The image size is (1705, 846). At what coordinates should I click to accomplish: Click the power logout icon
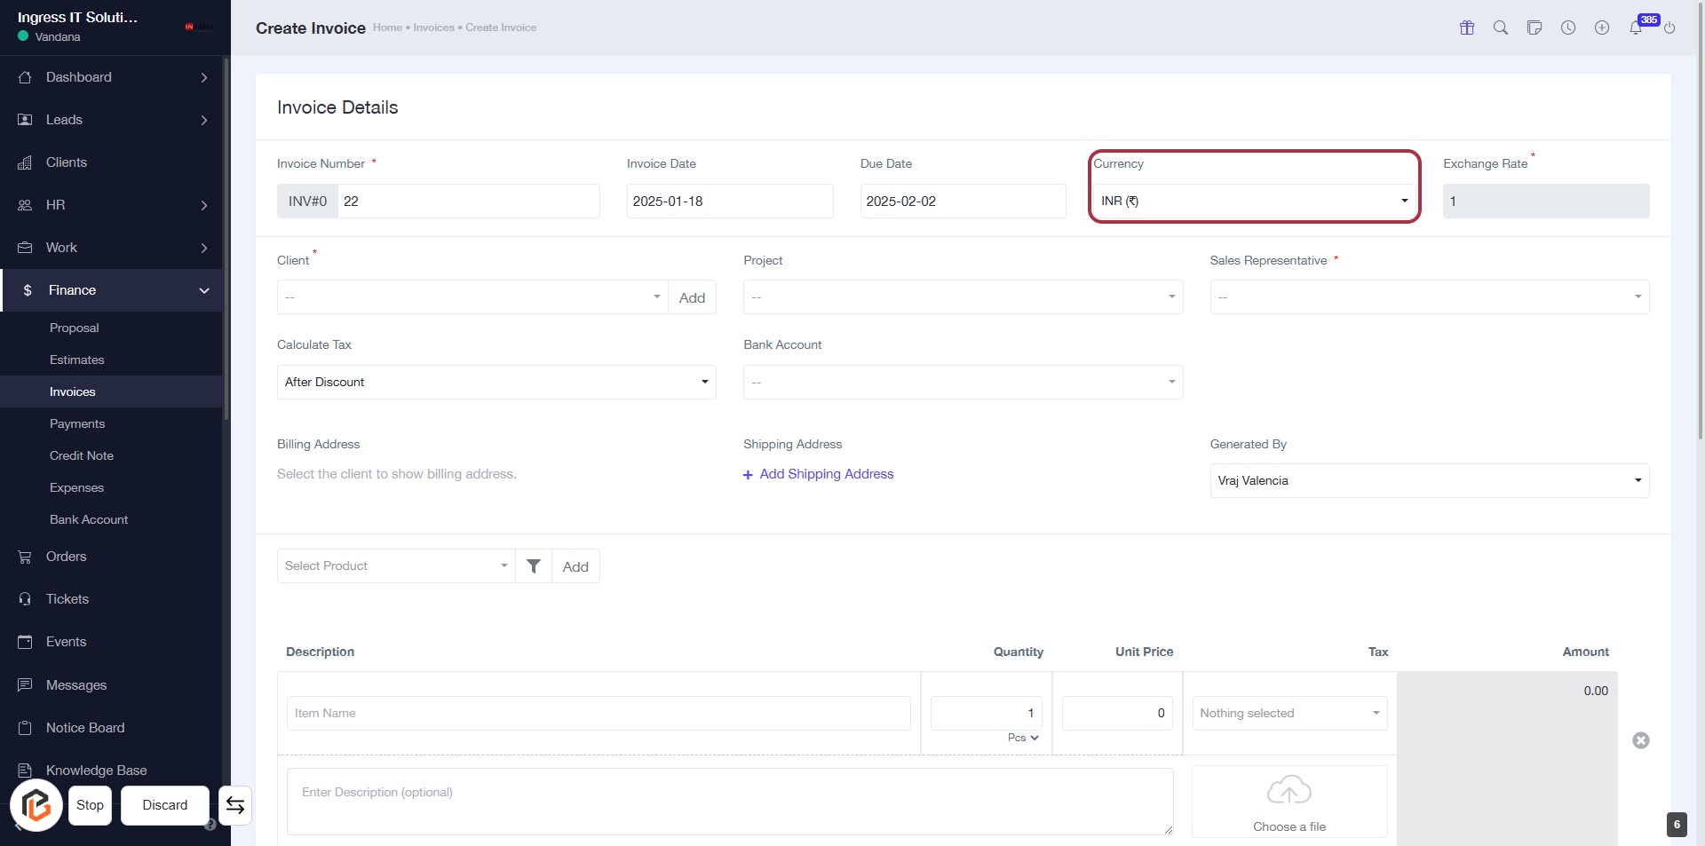(x=1669, y=28)
